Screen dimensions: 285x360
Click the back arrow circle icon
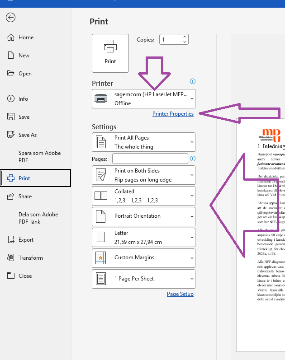click(x=10, y=18)
